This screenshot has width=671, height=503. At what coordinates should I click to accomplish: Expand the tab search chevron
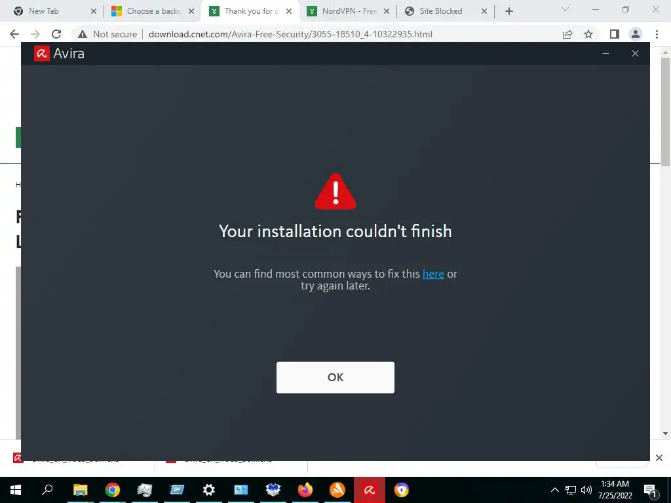tap(566, 9)
